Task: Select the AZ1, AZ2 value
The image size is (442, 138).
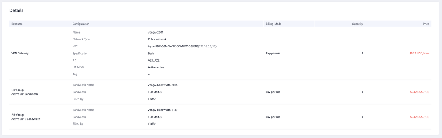Action: click(x=154, y=60)
